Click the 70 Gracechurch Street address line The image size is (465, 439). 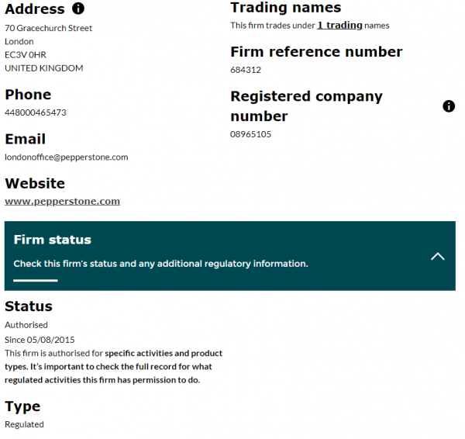click(49, 28)
